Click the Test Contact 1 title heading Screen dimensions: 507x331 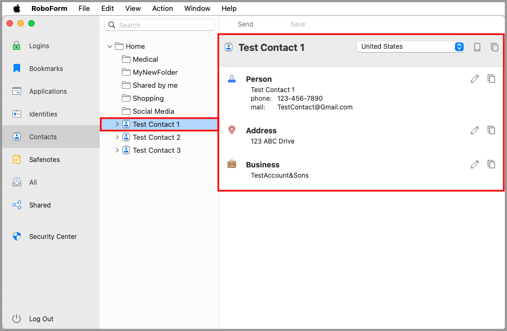tap(271, 48)
